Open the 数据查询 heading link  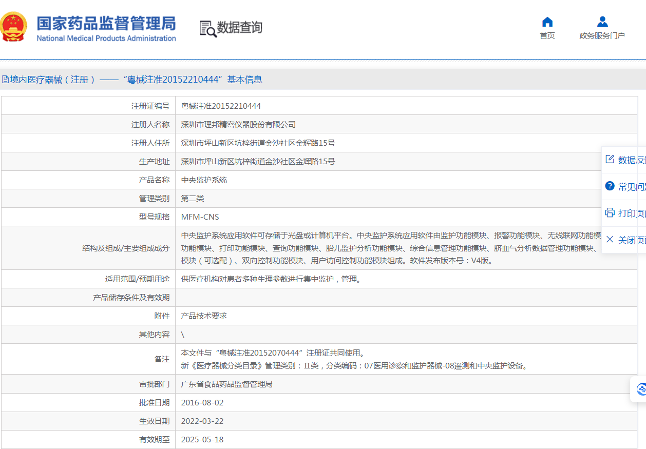click(x=239, y=28)
